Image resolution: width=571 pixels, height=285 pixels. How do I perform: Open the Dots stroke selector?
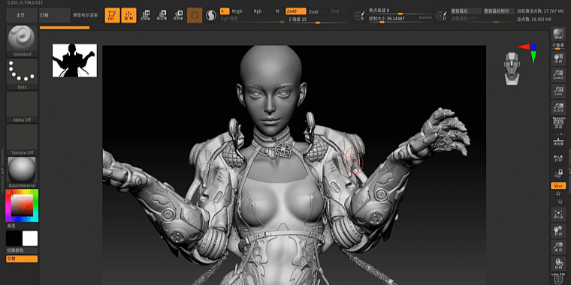22,74
